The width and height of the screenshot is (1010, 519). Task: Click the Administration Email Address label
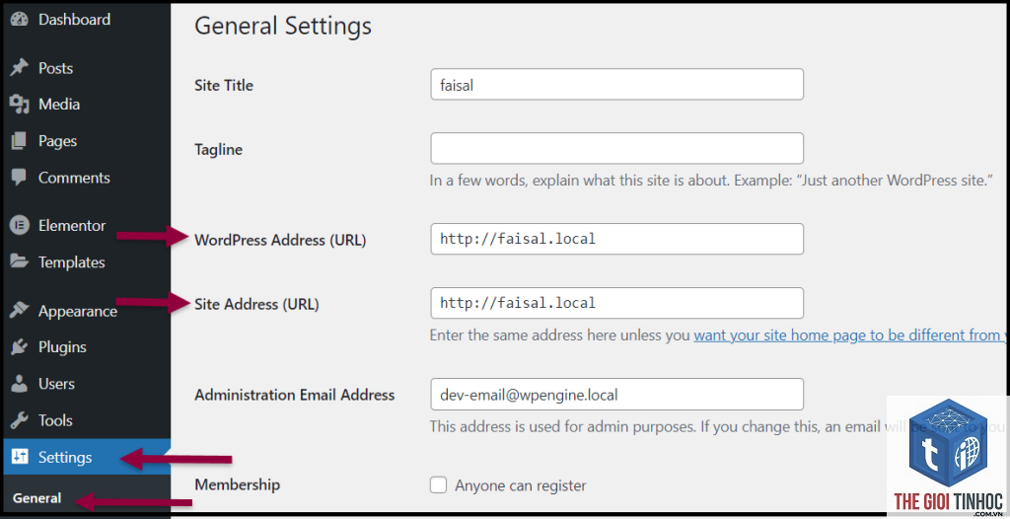pos(294,395)
